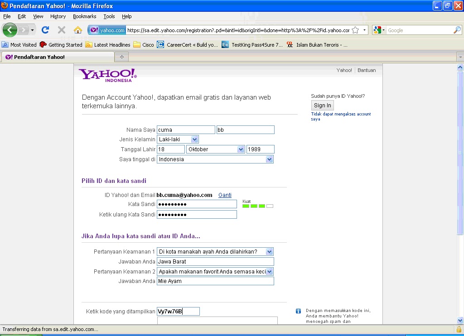Open the Bantuan help link

point(367,70)
